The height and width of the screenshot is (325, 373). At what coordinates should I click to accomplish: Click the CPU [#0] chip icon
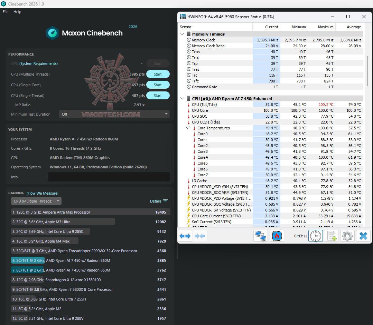click(189, 99)
